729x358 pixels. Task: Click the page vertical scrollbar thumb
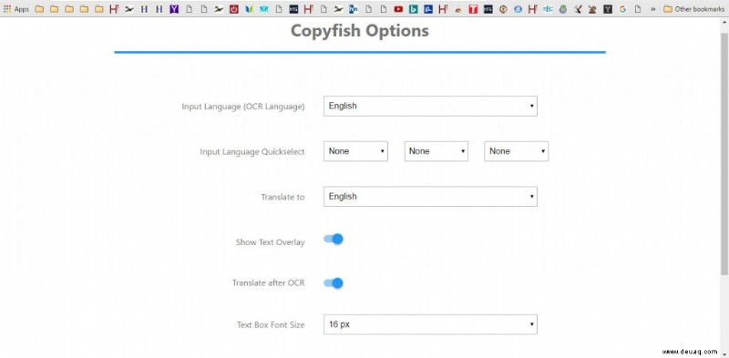724,153
